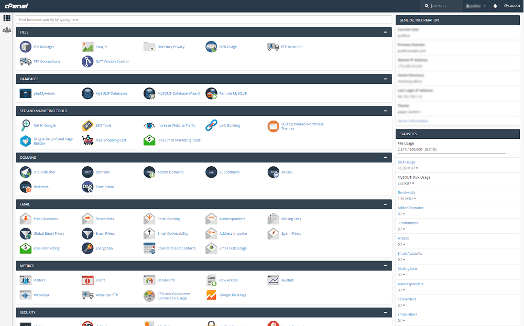Click the Git Version Control icon
Image resolution: width=524 pixels, height=326 pixels.
tap(88, 61)
